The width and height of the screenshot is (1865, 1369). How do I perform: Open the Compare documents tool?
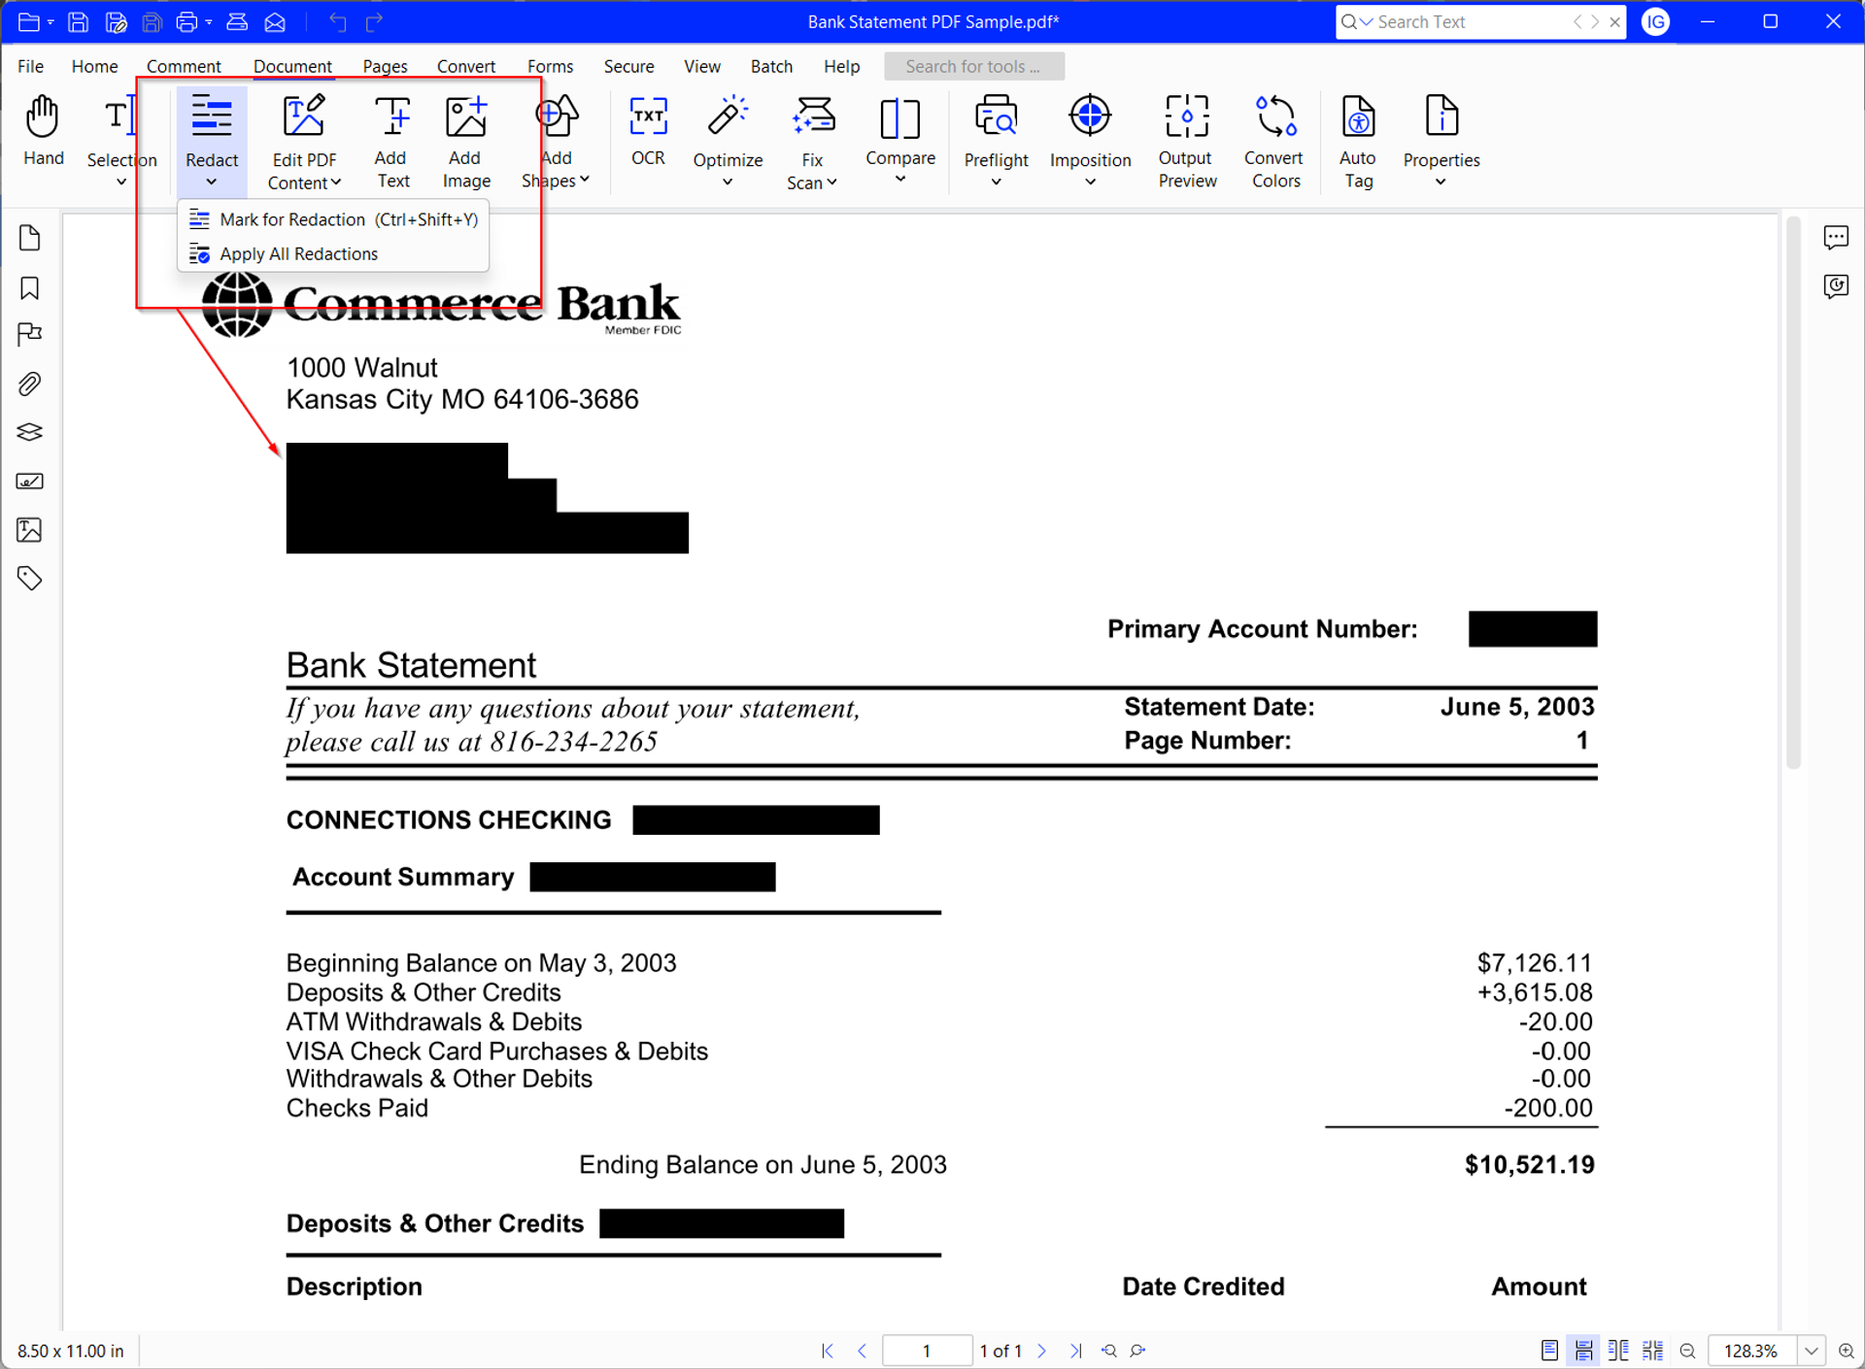pos(900,142)
